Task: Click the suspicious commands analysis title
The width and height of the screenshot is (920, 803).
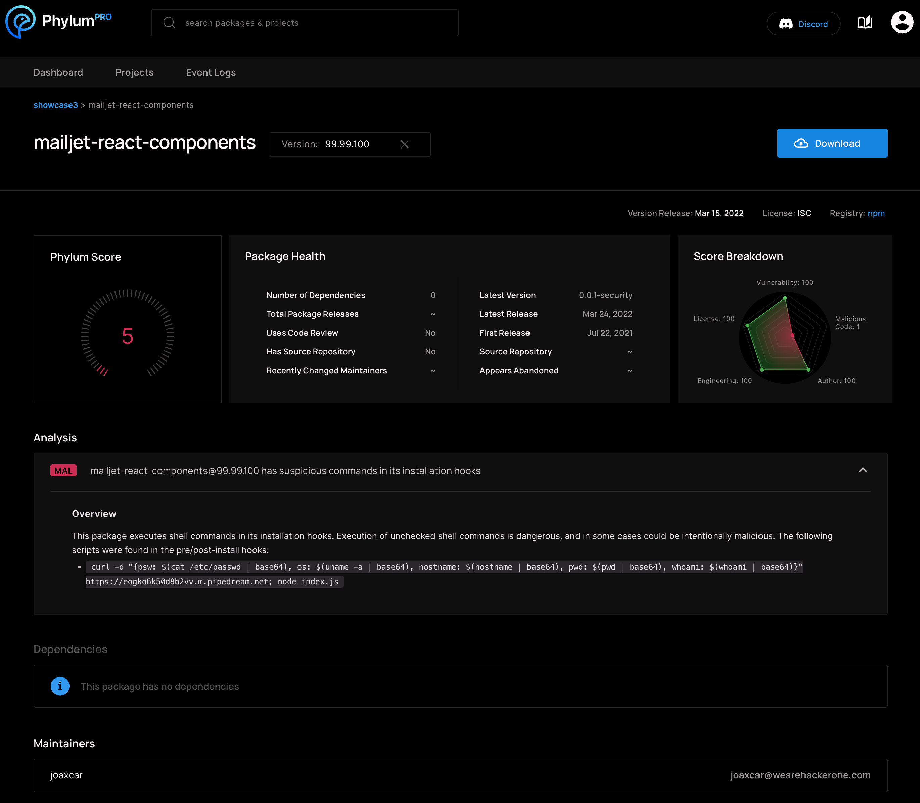Action: (285, 470)
